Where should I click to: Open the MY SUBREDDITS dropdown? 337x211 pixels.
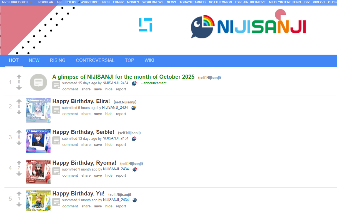point(17,2)
